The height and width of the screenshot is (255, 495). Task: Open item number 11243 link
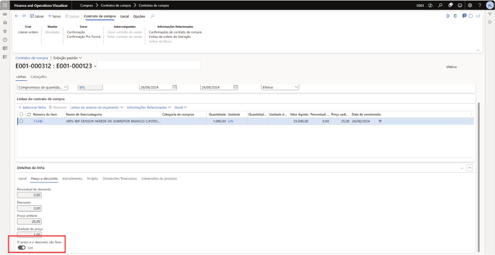(x=38, y=121)
